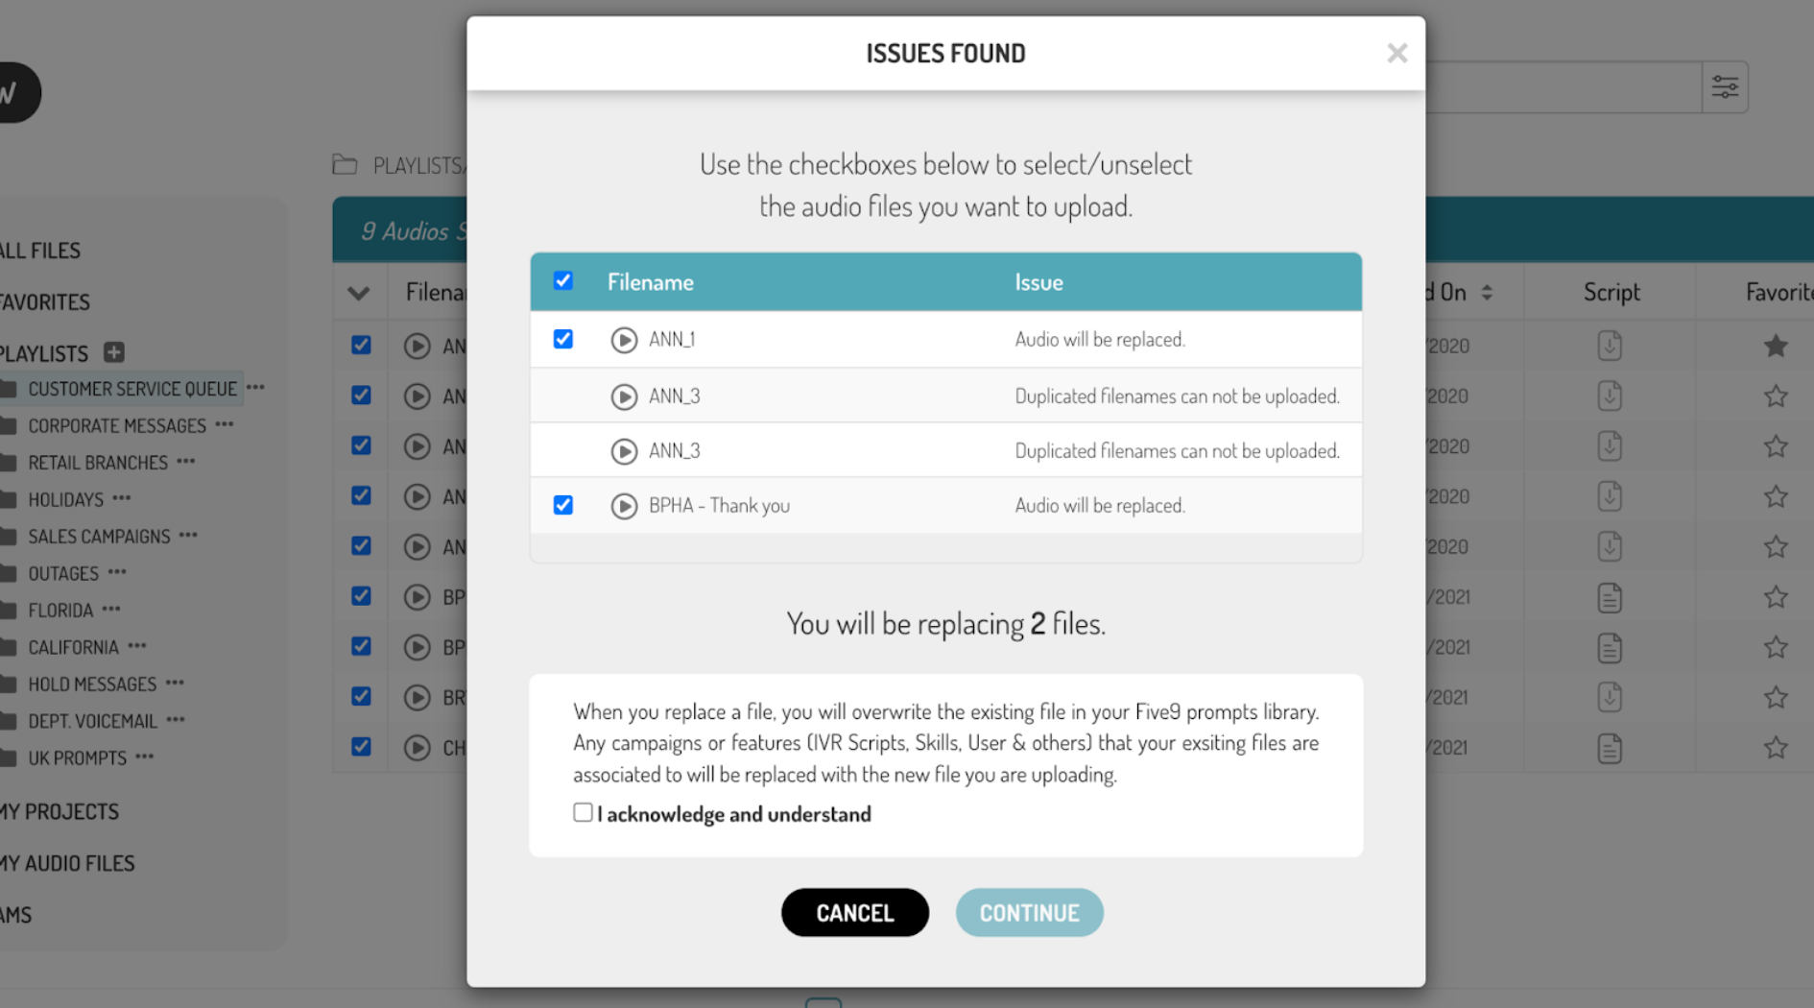Play the ANN_1 audio preview

click(x=624, y=340)
